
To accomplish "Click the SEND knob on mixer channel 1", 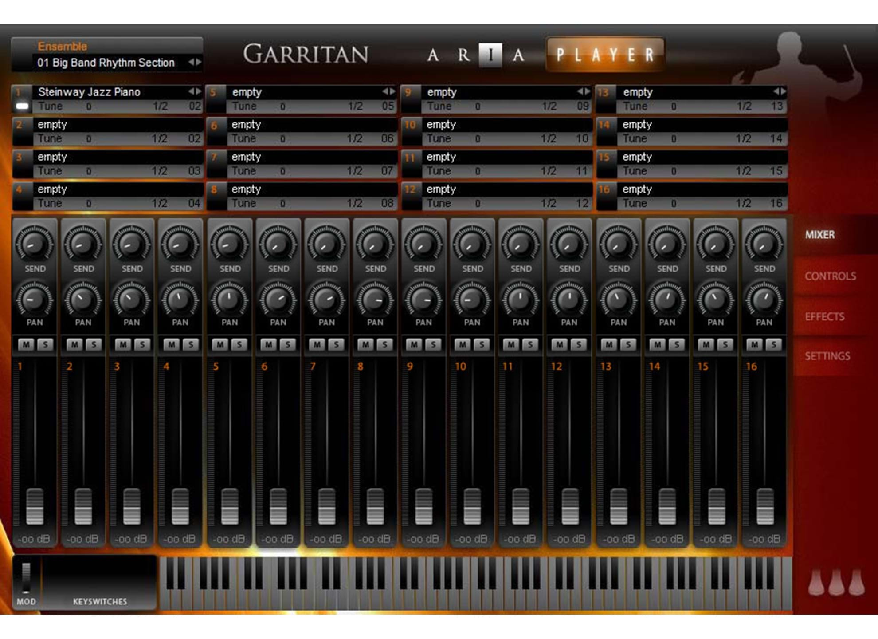I will pyautogui.click(x=35, y=244).
